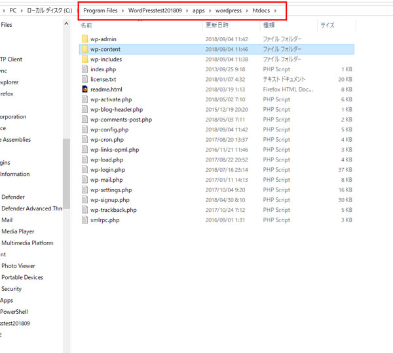This screenshot has height=353, width=393.
Task: Click the wp-settings.php file icon
Action: coord(84,190)
